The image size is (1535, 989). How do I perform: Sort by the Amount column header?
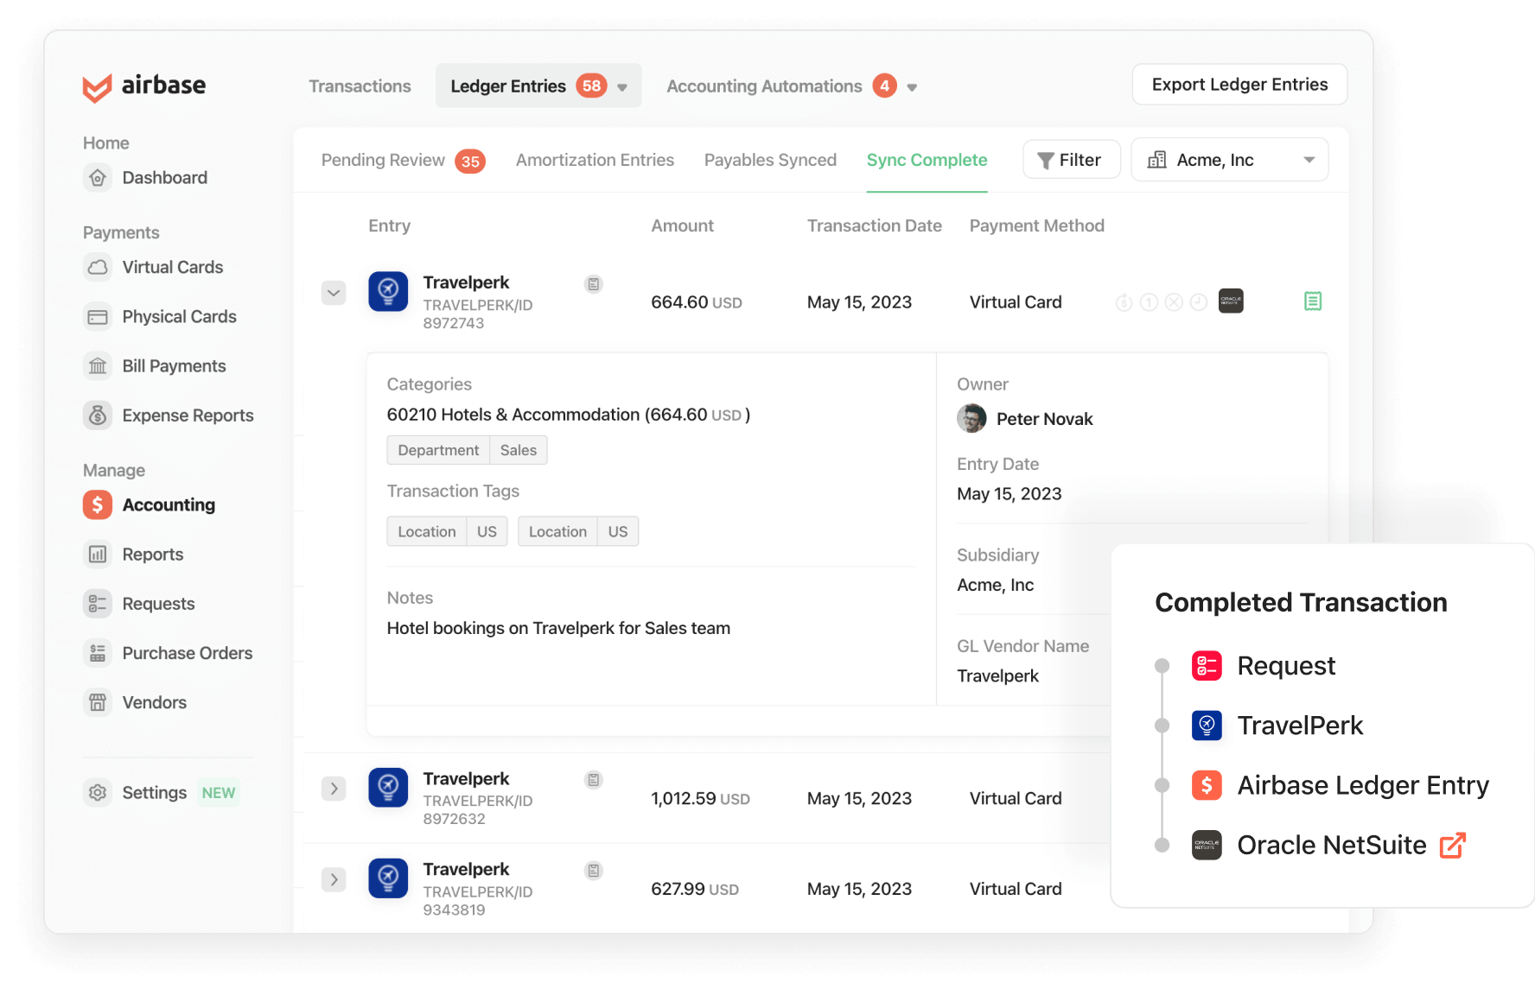682,225
